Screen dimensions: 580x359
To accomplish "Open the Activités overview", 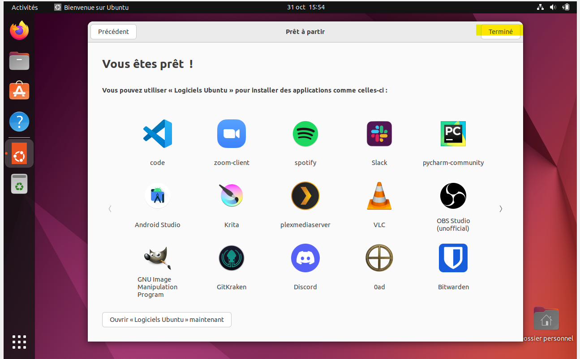I will point(25,7).
